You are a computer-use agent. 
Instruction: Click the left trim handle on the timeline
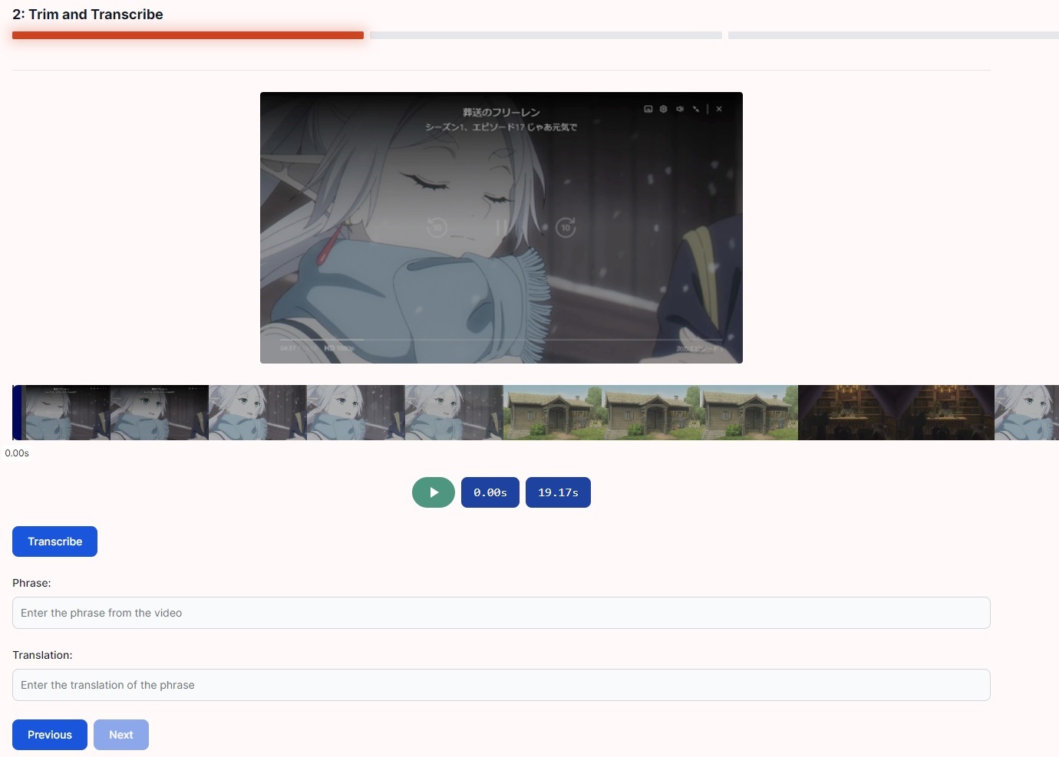point(17,413)
